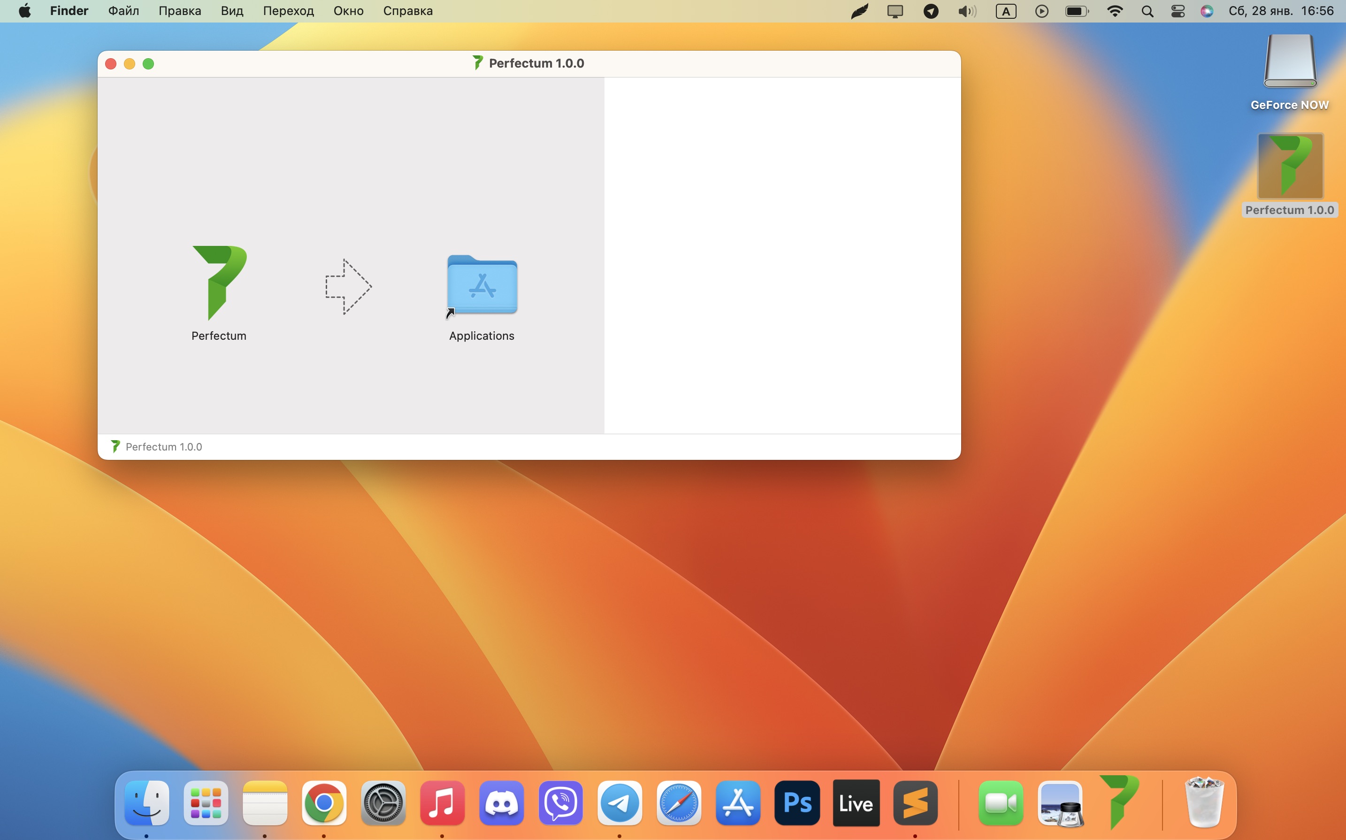Open the Trash in the Dock
The height and width of the screenshot is (840, 1346).
tap(1204, 803)
